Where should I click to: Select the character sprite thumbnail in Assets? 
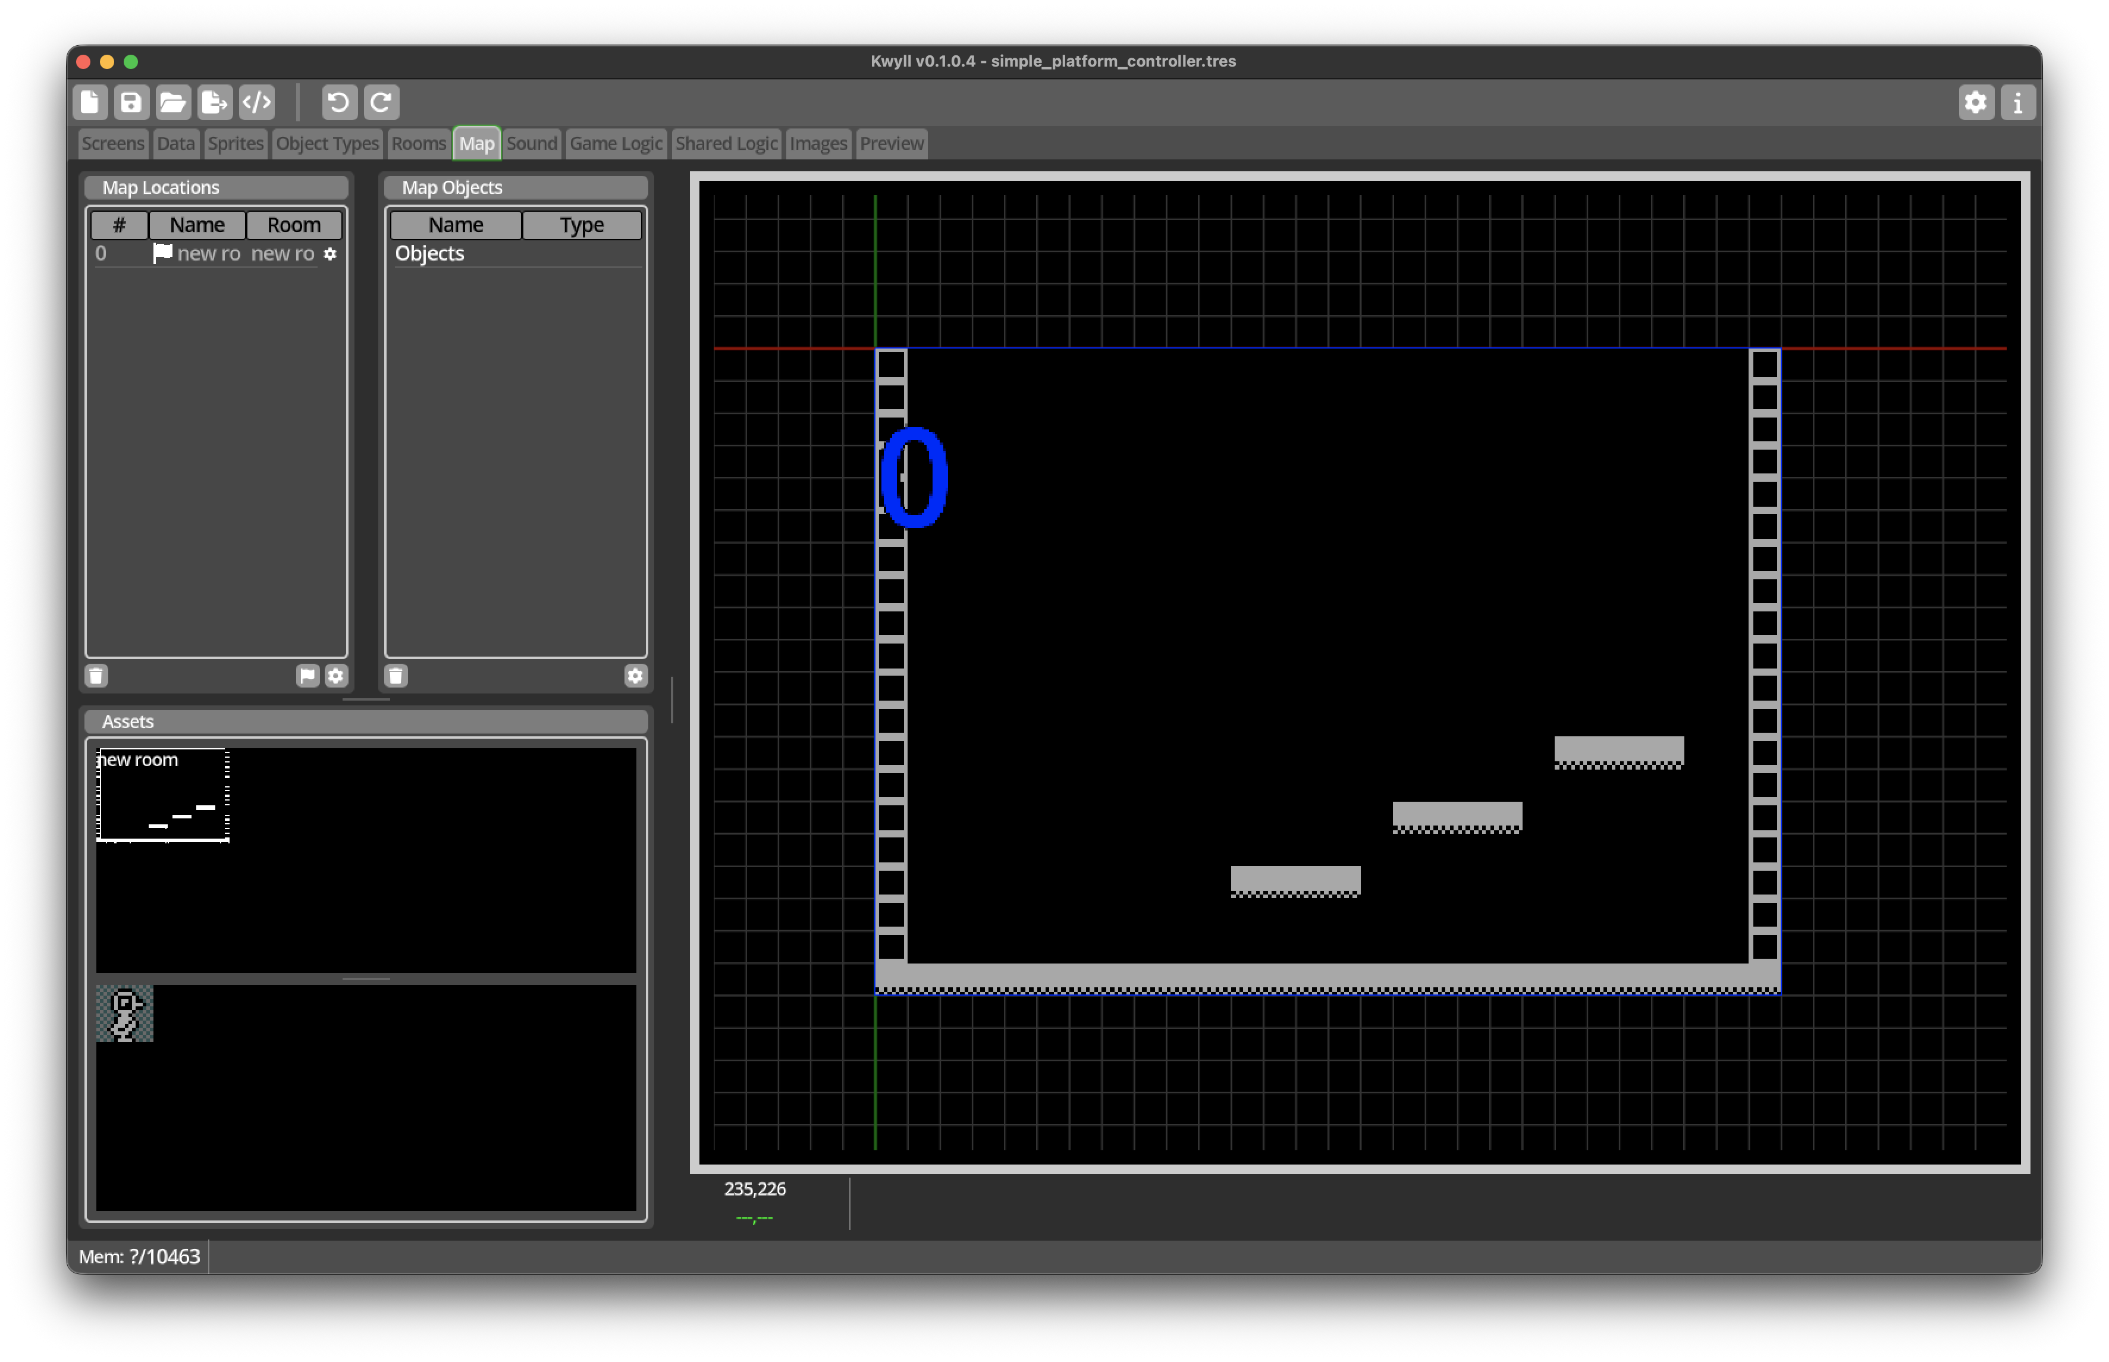point(125,1013)
